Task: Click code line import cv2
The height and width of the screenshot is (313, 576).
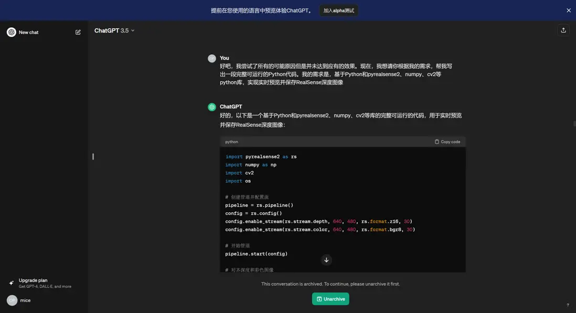Action: click(x=239, y=173)
